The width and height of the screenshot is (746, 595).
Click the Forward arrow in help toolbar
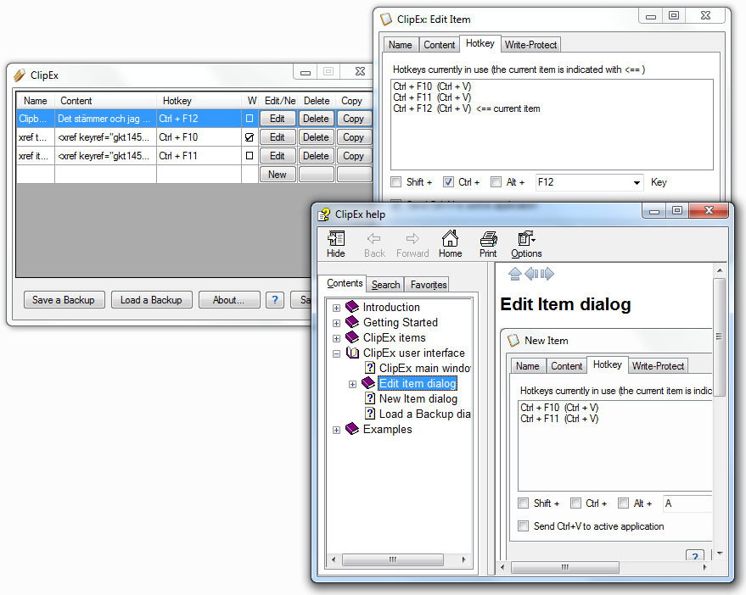(412, 238)
